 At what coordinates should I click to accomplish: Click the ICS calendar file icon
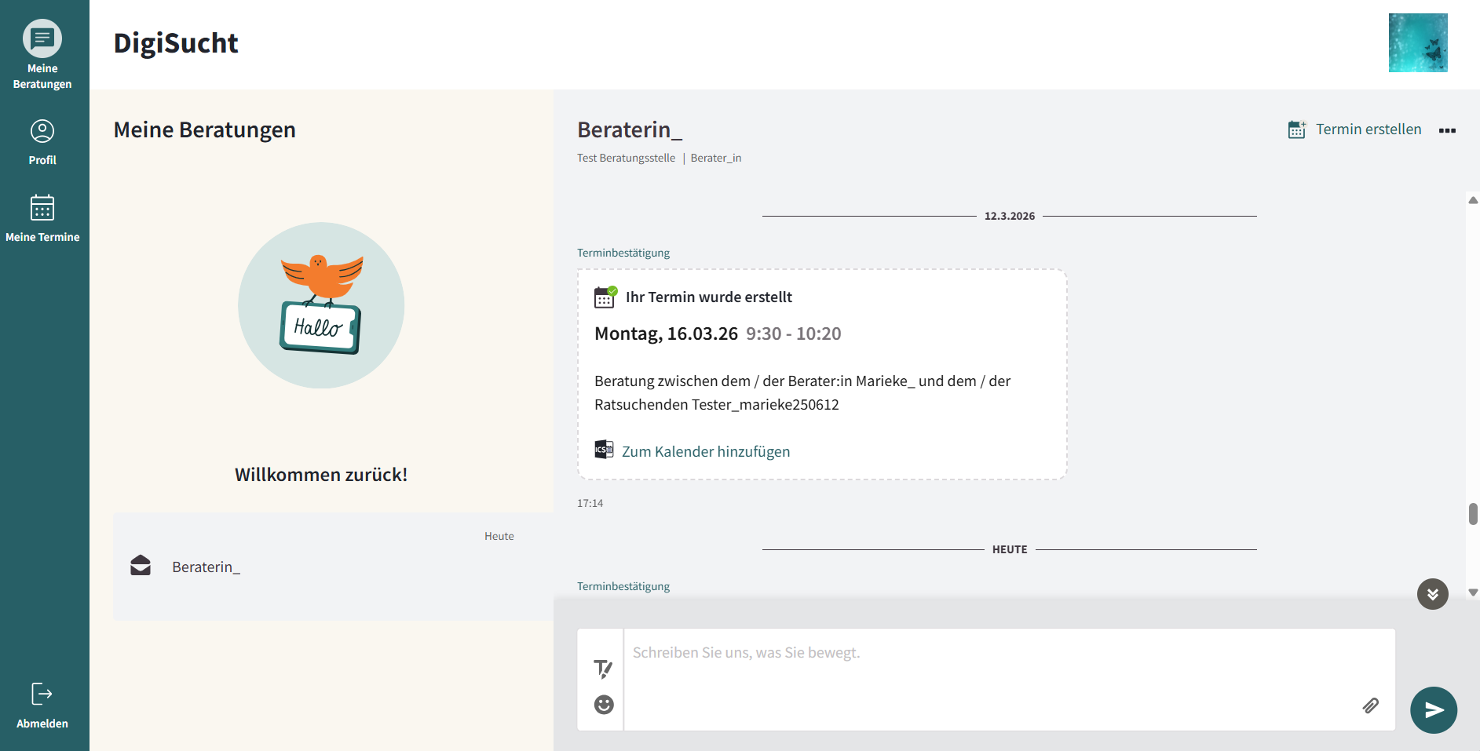point(604,450)
